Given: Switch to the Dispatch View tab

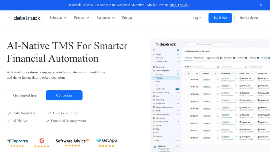Looking at the screenshot, I should 199,58.
